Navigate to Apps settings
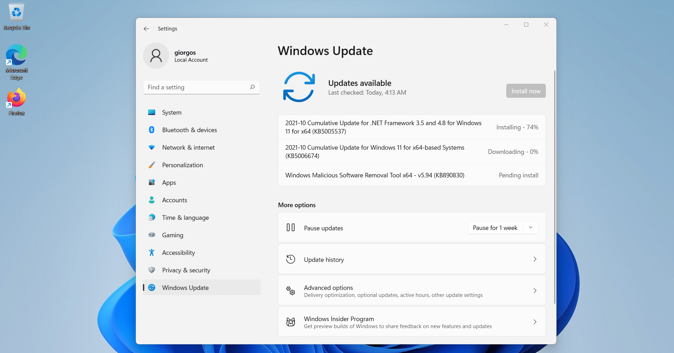This screenshot has width=674, height=353. [x=201, y=183]
